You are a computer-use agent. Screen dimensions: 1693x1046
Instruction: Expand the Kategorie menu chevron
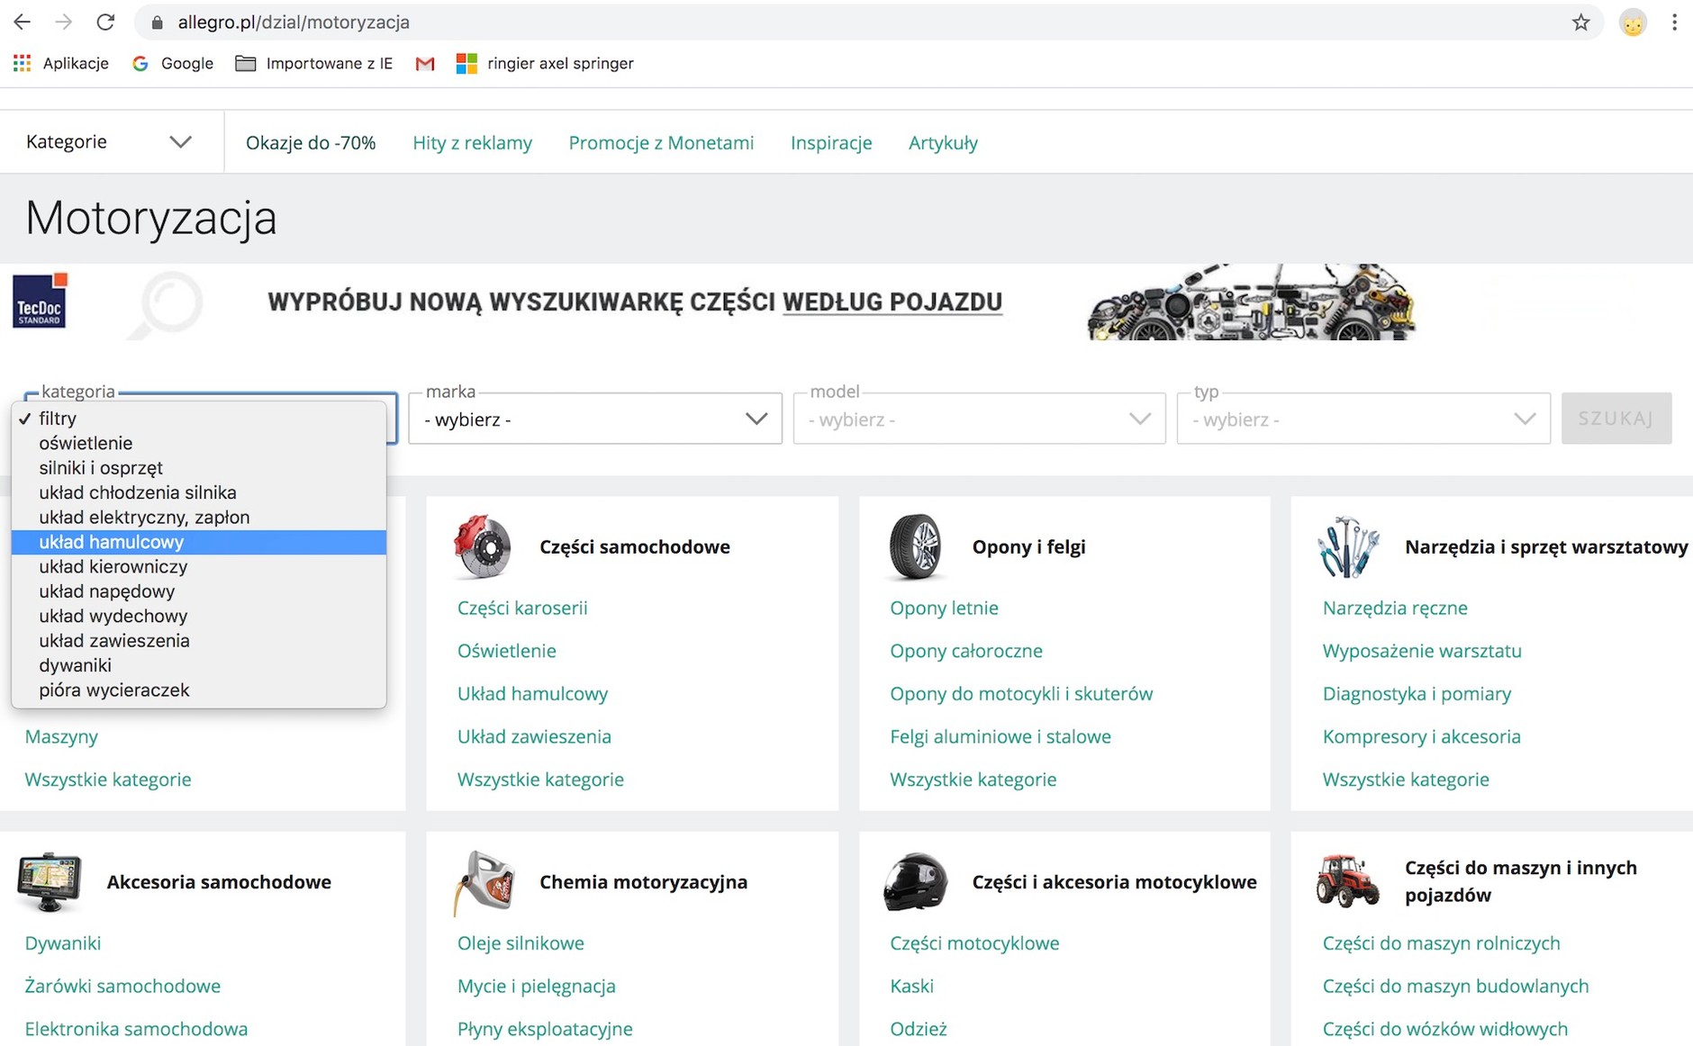(x=180, y=141)
